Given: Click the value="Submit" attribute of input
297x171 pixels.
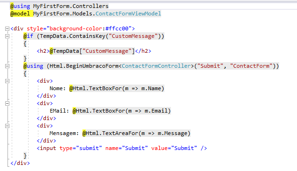Looking at the screenshot, I should point(174,148).
